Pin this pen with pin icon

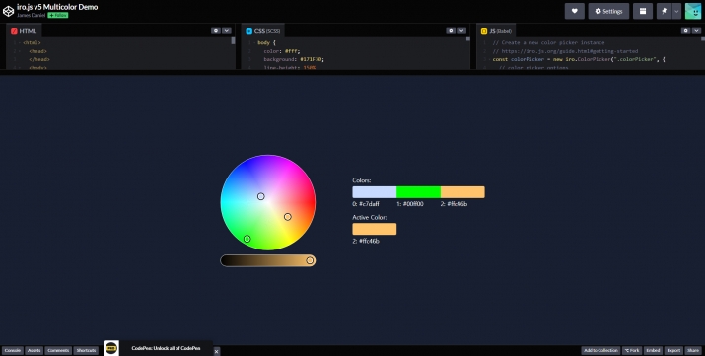665,11
